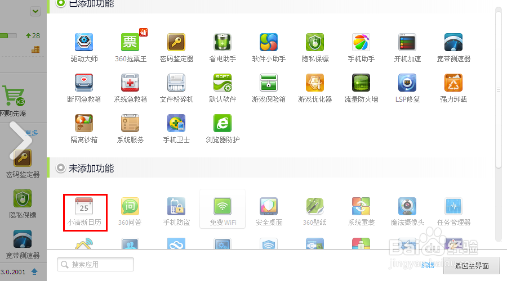The image size is (507, 281).
Task: Add the 360问答 tool
Action: click(130, 212)
